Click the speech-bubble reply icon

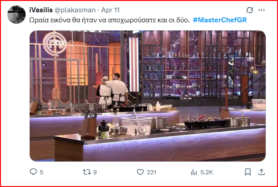(33, 172)
